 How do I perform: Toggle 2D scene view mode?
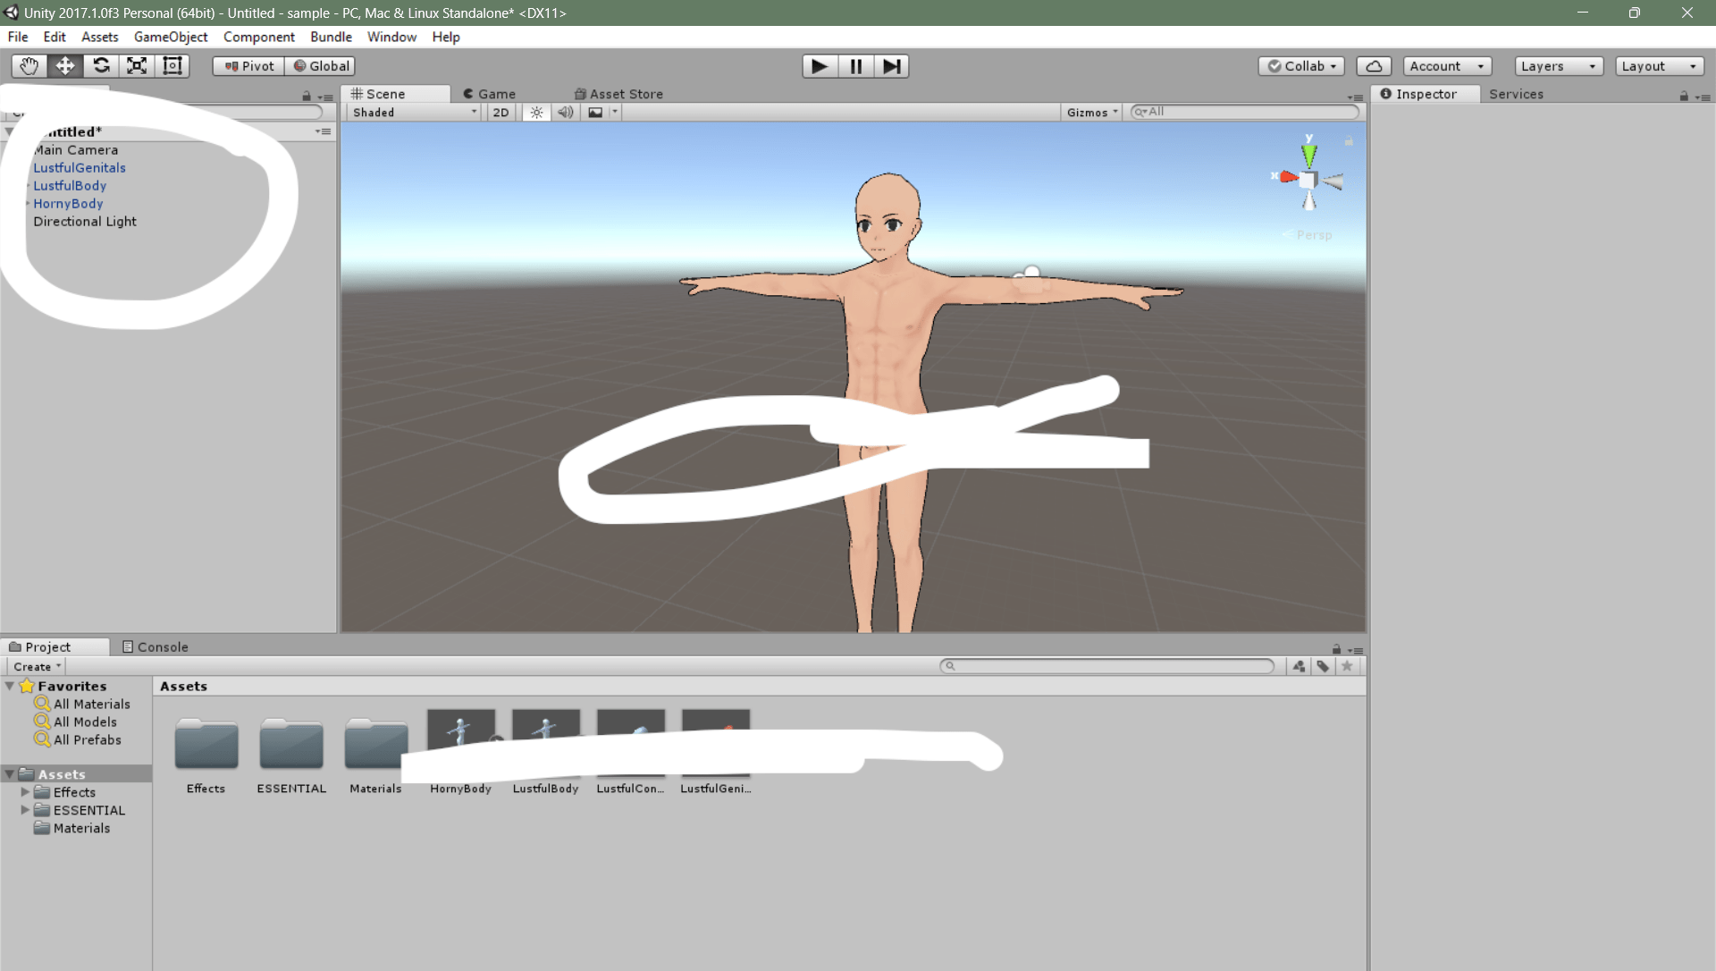tap(500, 113)
